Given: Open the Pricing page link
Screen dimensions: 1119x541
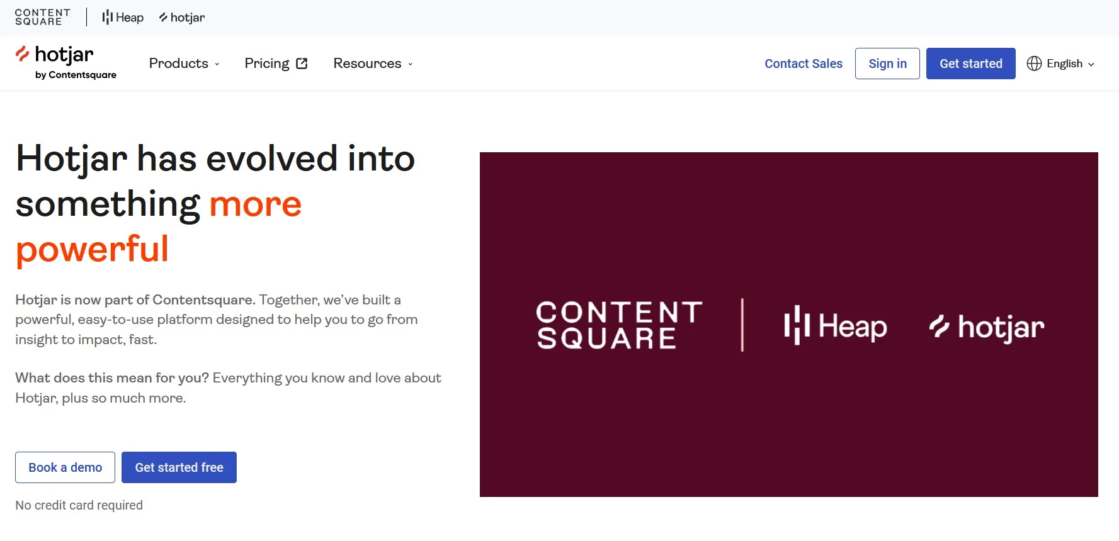Looking at the screenshot, I should pos(276,64).
